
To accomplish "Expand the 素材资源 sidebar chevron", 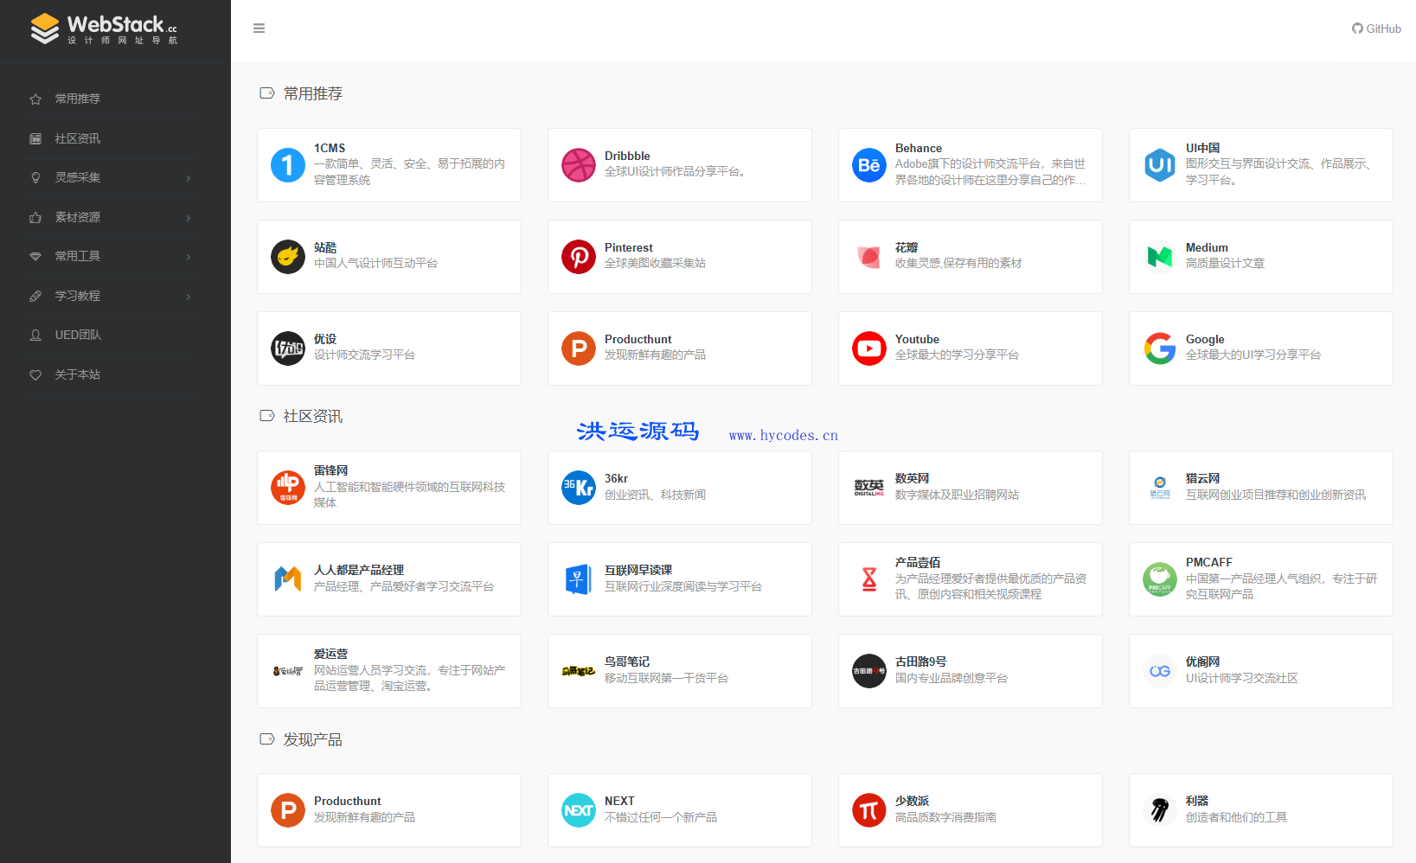I will [189, 218].
